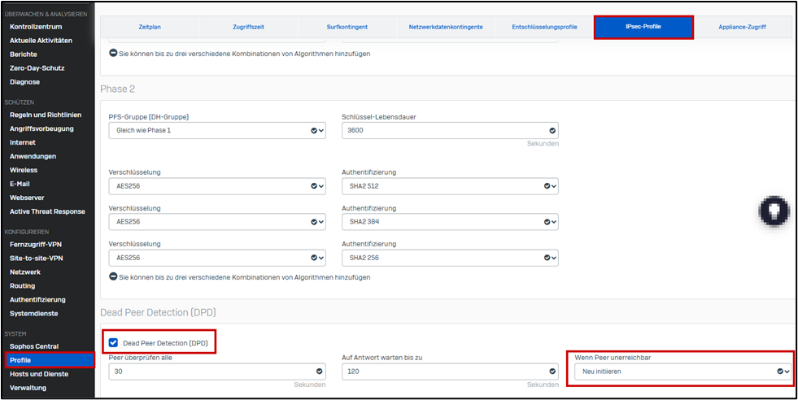The height and width of the screenshot is (400, 798).
Task: Open the Netzwerkdatenkontingente tab
Action: point(446,27)
